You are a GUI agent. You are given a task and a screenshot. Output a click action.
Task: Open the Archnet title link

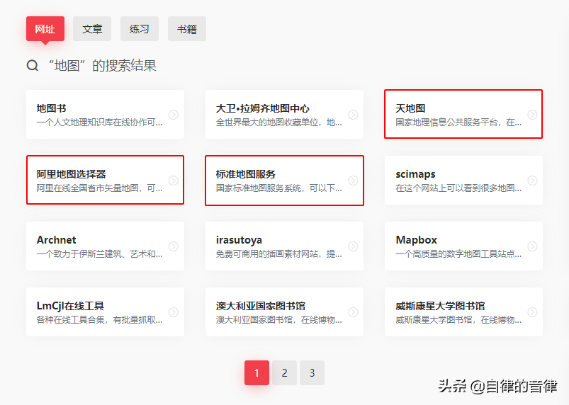coord(56,240)
